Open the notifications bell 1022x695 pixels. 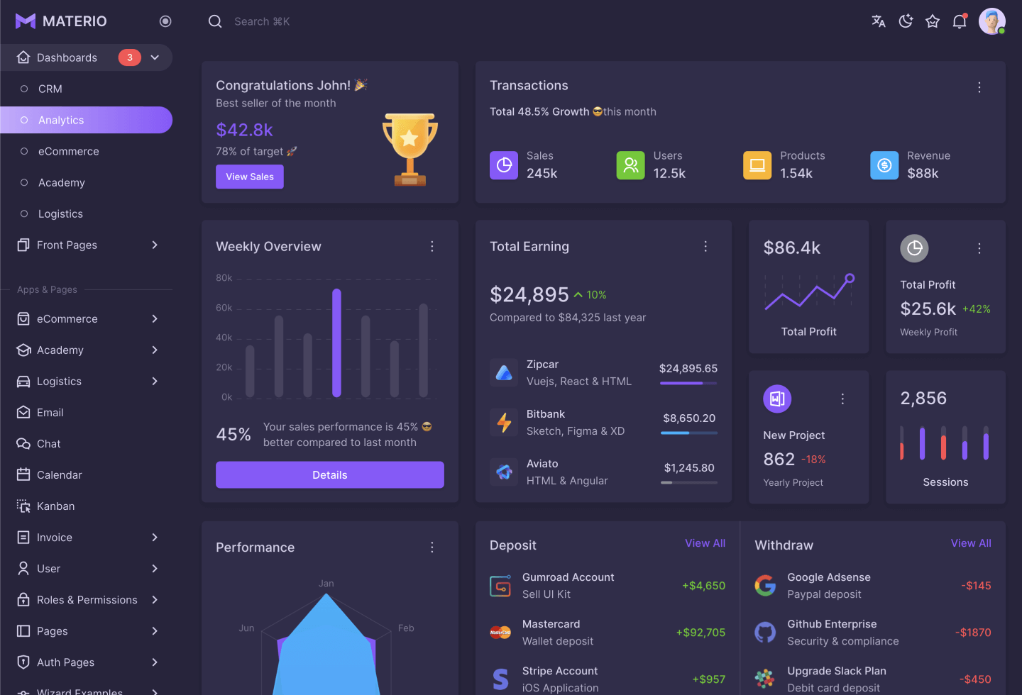(x=960, y=21)
